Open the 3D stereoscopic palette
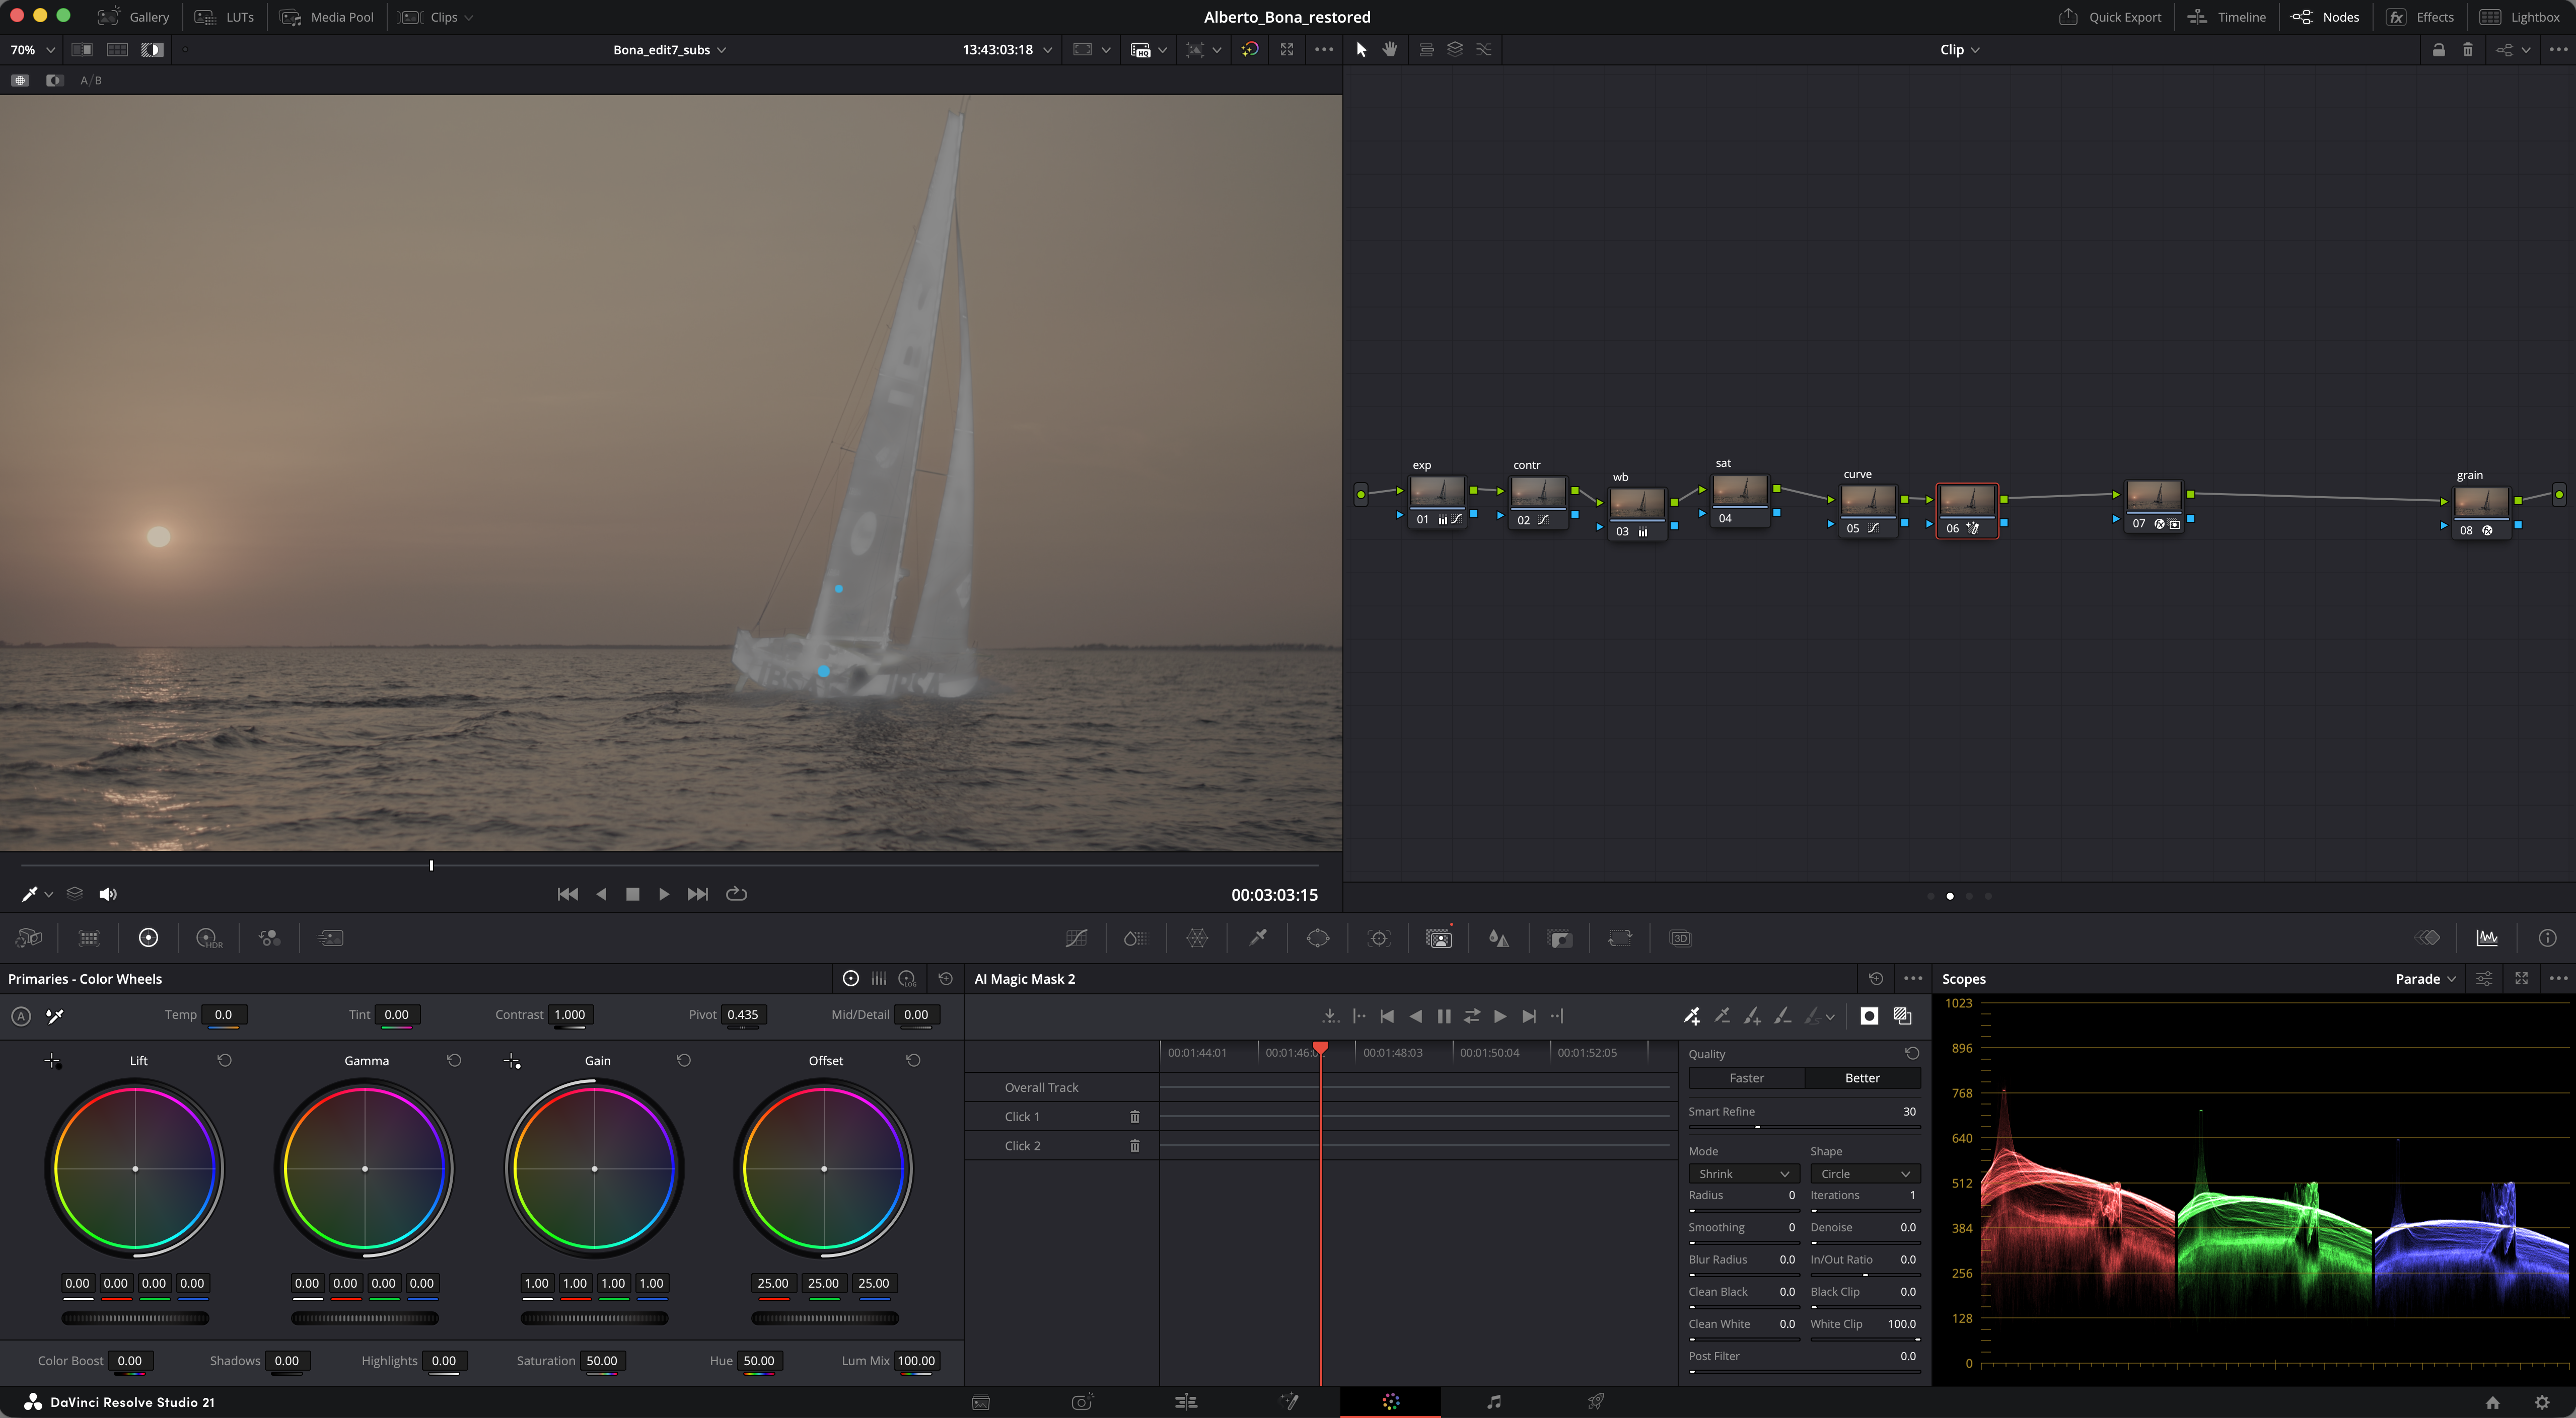 click(x=1680, y=938)
